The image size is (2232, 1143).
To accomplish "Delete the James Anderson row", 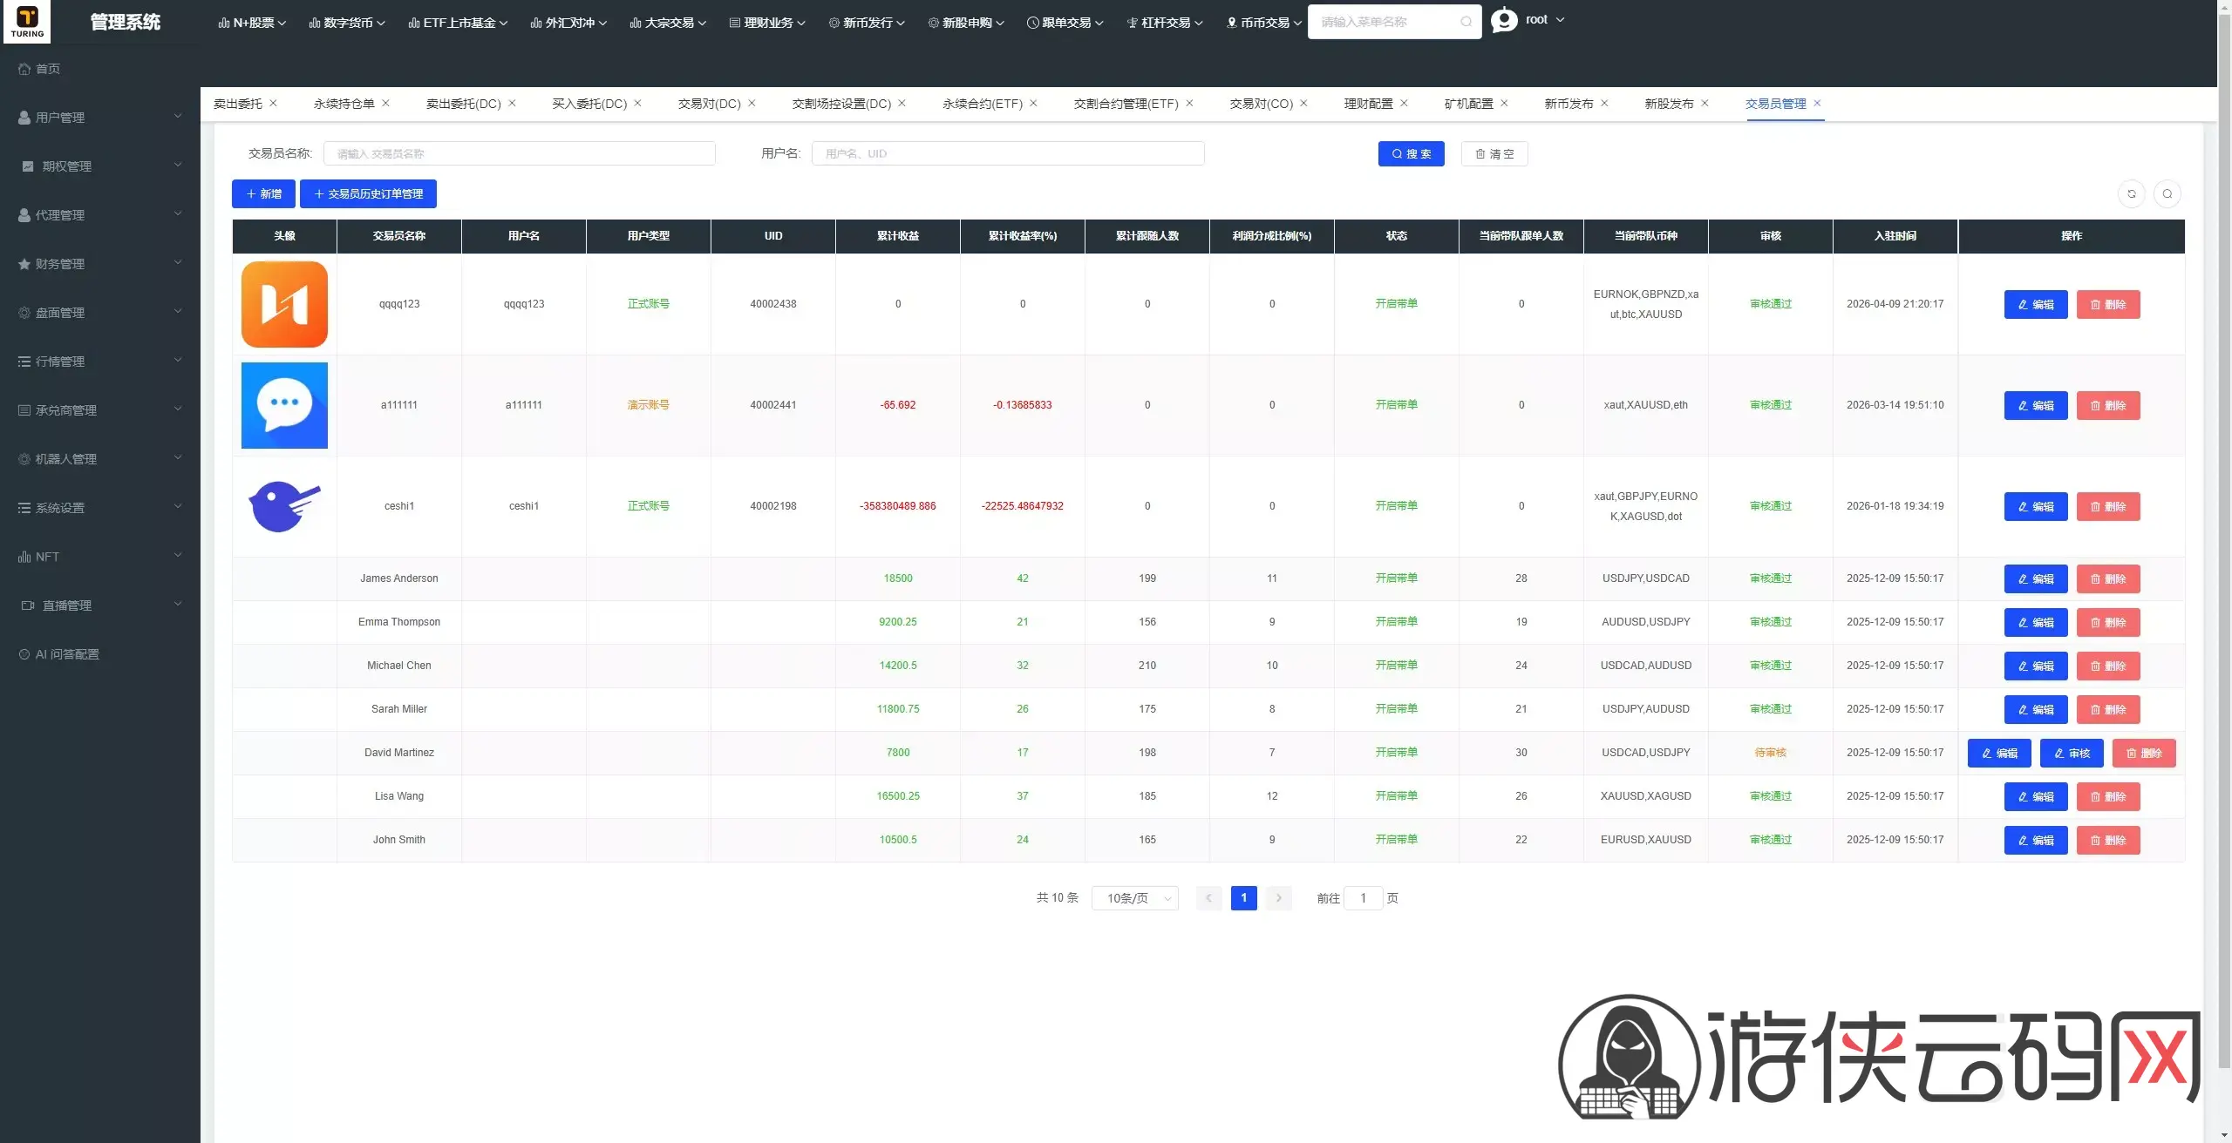I will [2107, 578].
